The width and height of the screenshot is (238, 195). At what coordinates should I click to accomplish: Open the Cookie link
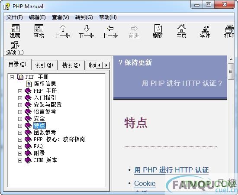(x=145, y=183)
